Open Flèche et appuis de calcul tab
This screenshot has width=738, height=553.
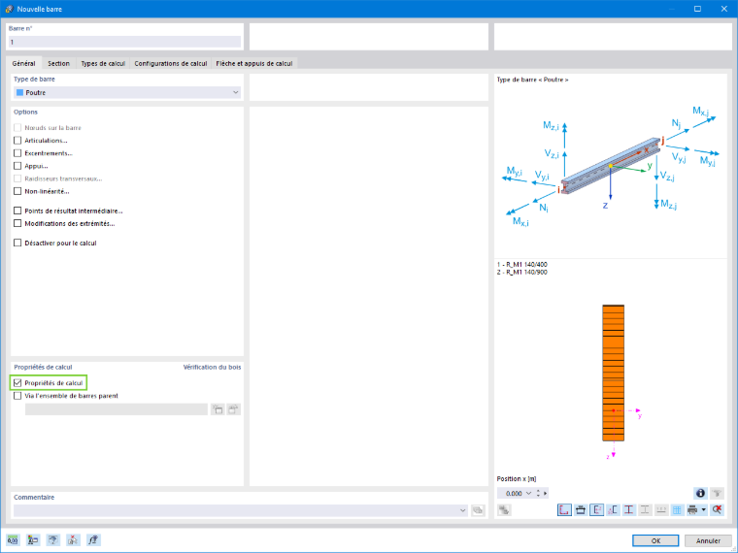(254, 63)
